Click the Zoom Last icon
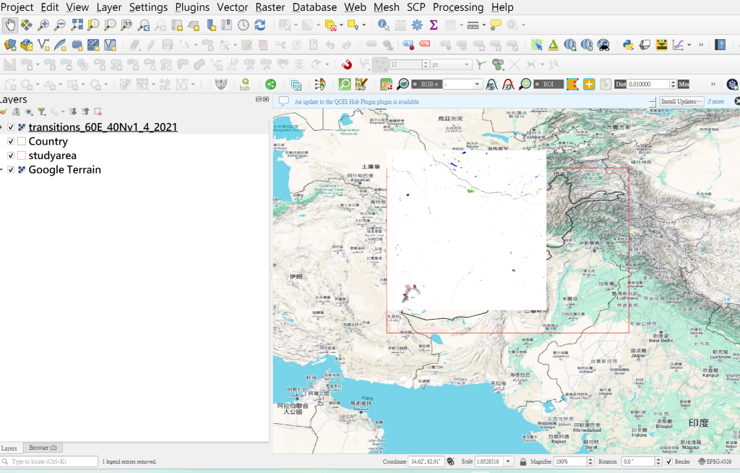This screenshot has width=740, height=473. pyautogui.click(x=144, y=25)
